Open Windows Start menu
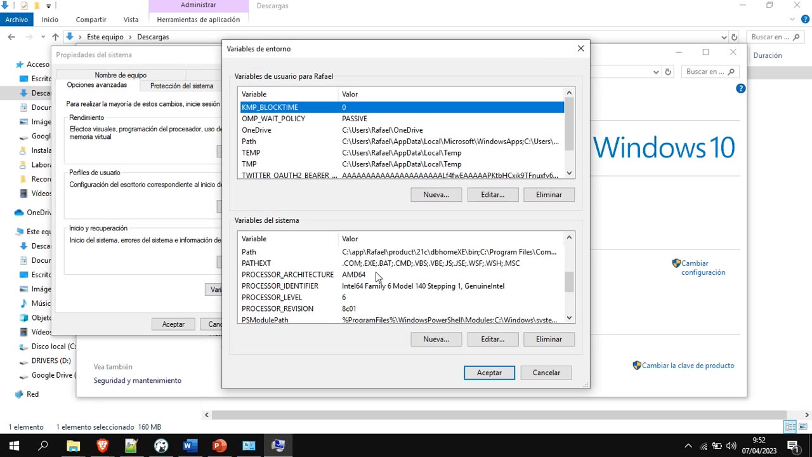Screen dimensions: 812x457 pos(14,446)
